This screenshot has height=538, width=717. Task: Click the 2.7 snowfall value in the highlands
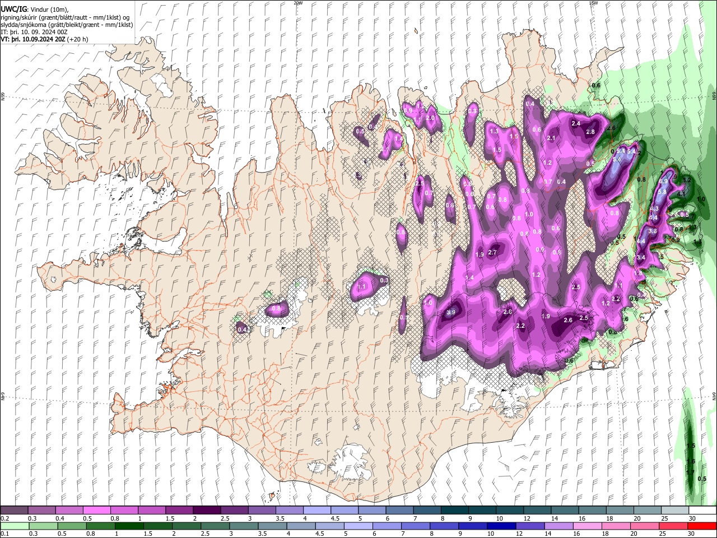493,253
